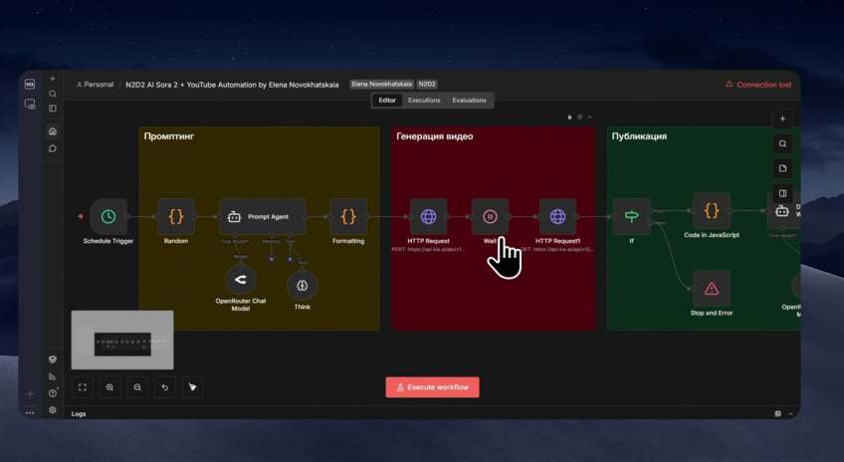This screenshot has width=844, height=462.
Task: Expand the Logs panel chevron
Action: pyautogui.click(x=790, y=413)
